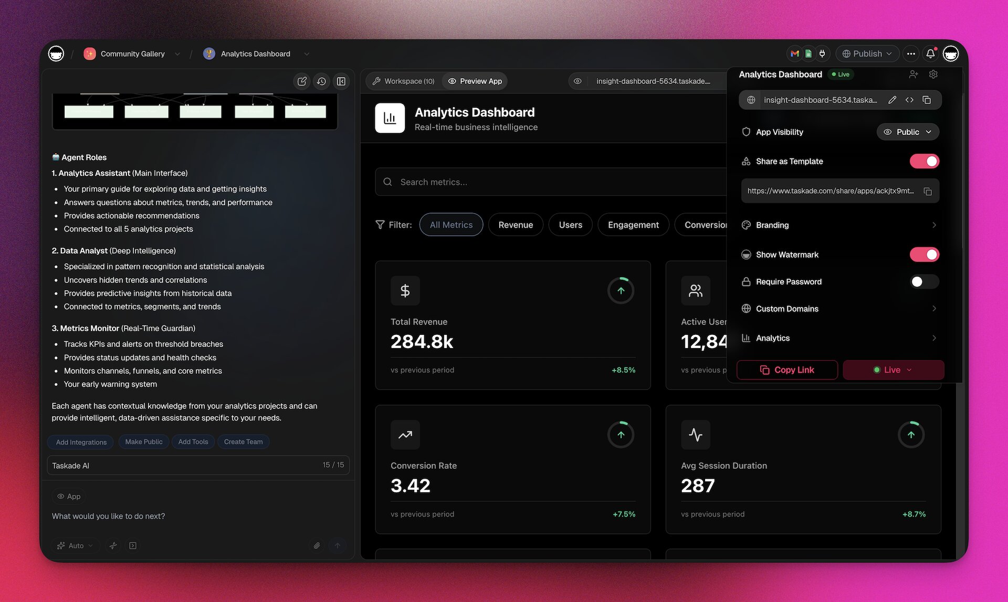
Task: Click the embed code angle-brackets icon
Action: 910,100
